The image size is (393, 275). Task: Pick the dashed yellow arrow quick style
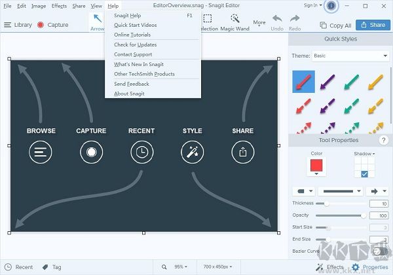coord(375,105)
